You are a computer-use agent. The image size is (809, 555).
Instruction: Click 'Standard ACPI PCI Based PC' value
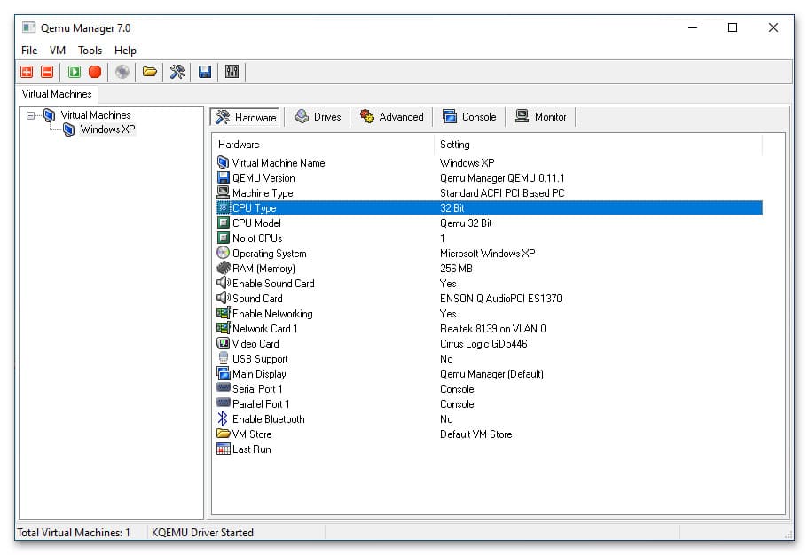502,193
